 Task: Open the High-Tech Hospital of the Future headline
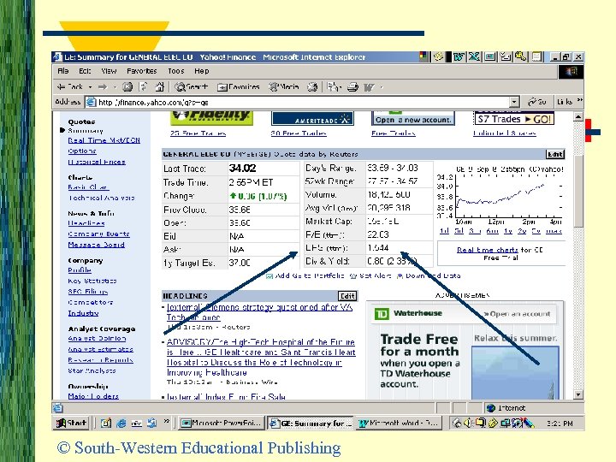tap(261, 357)
